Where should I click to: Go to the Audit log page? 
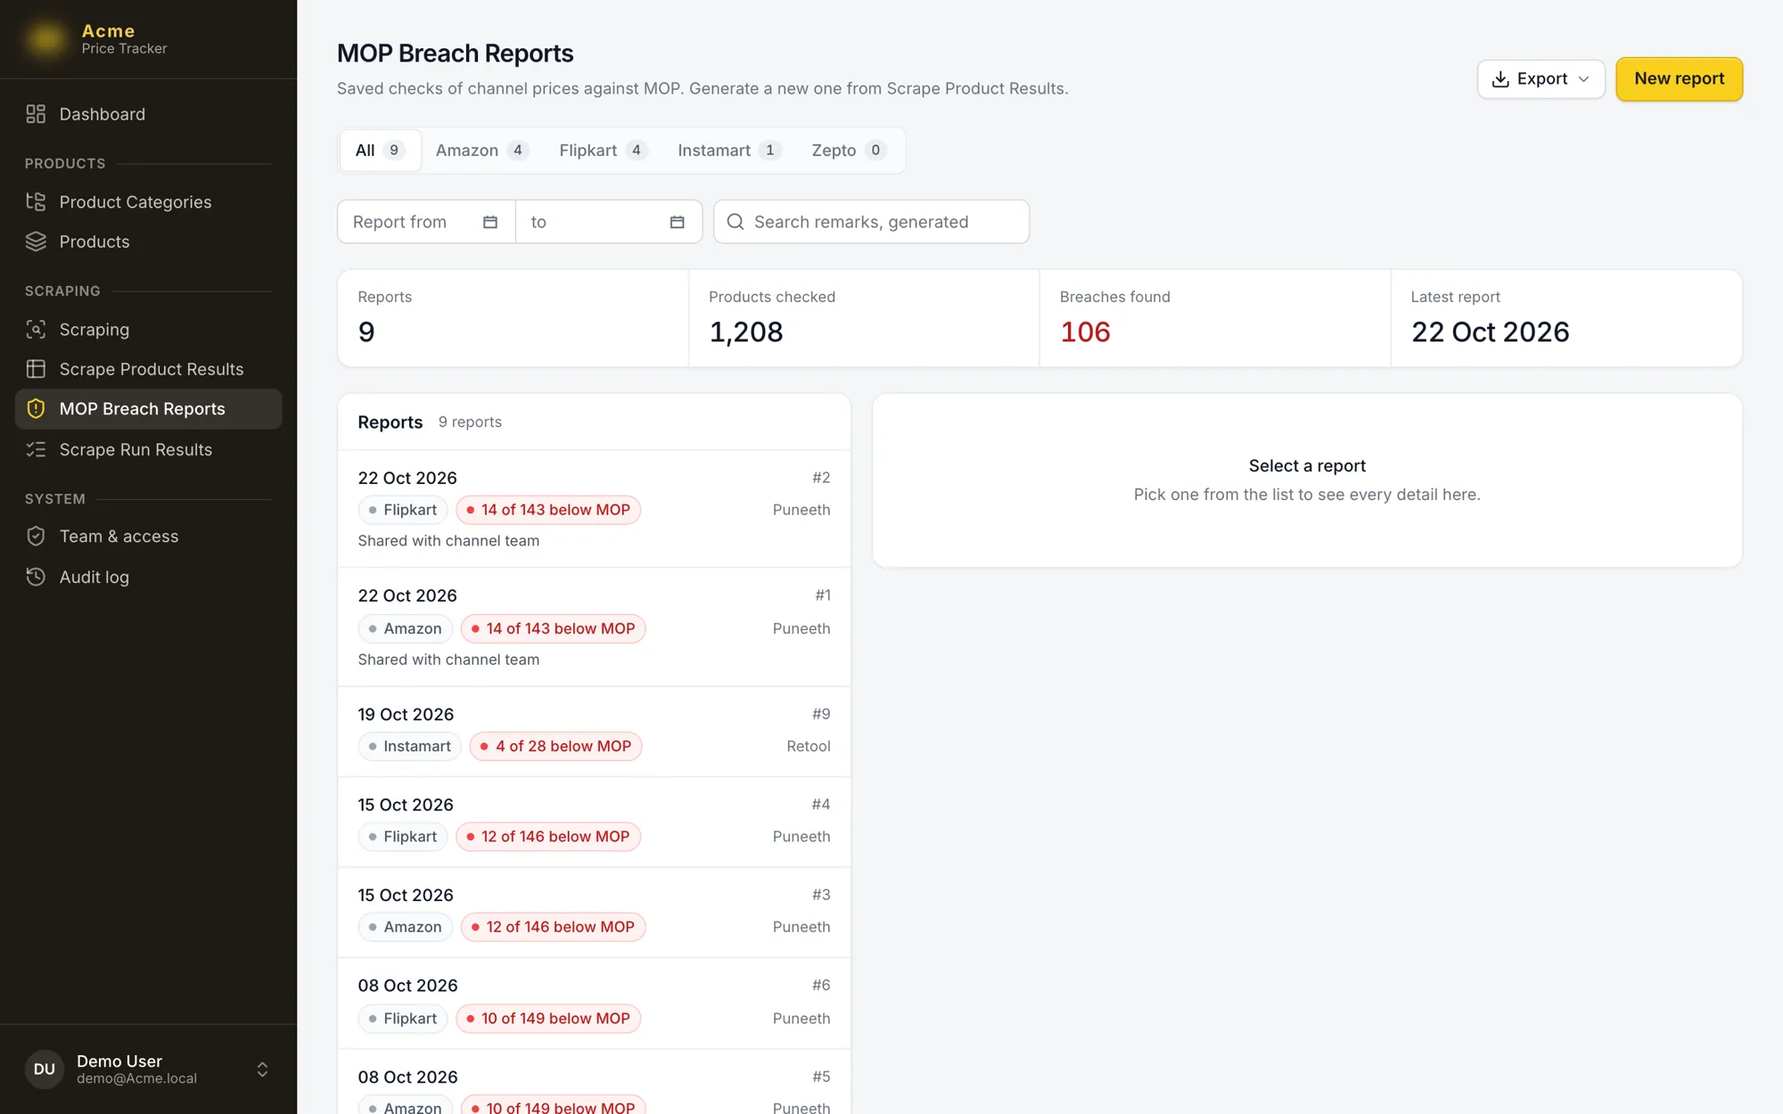[x=149, y=577]
